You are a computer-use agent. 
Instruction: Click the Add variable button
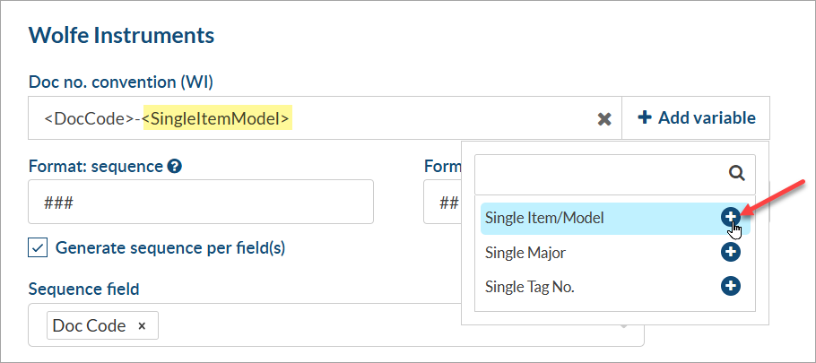pyautogui.click(x=696, y=118)
